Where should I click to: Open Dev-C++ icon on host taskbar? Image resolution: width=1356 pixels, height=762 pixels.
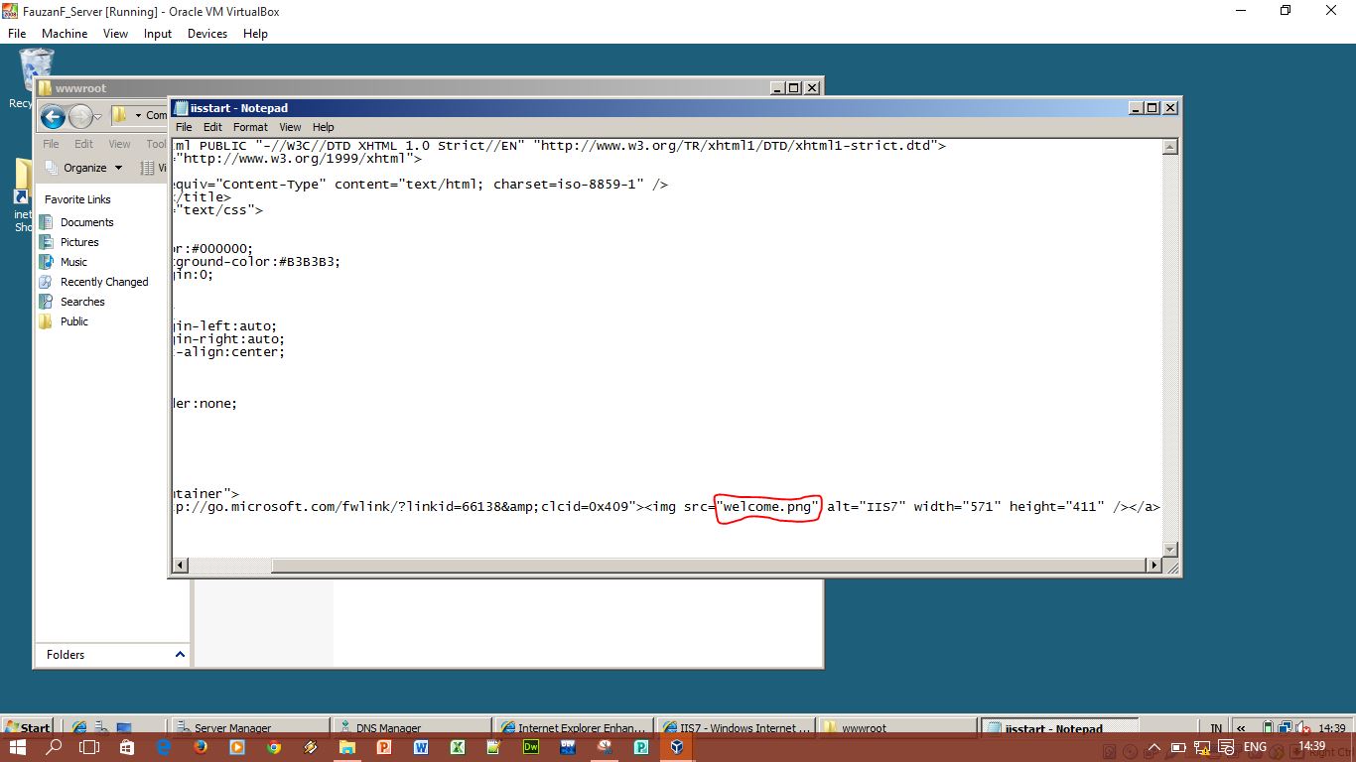568,747
